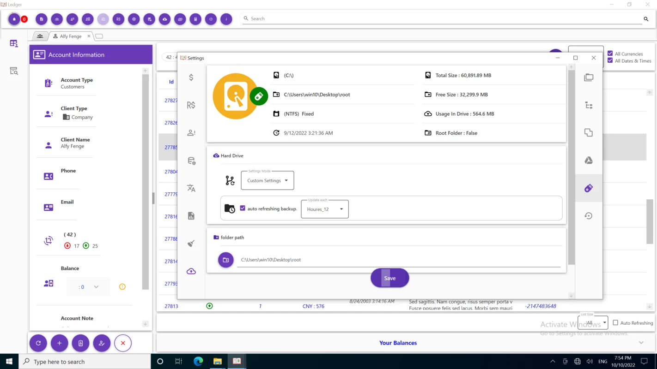Open the database toolbar button
The height and width of the screenshot is (369, 657).
coord(149,19)
